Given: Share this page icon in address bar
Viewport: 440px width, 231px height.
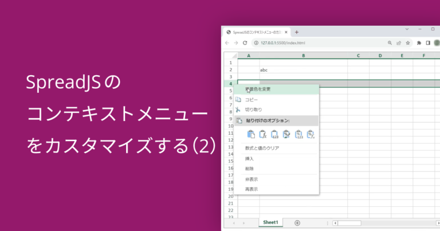Looking at the screenshot, I should [x=399, y=43].
